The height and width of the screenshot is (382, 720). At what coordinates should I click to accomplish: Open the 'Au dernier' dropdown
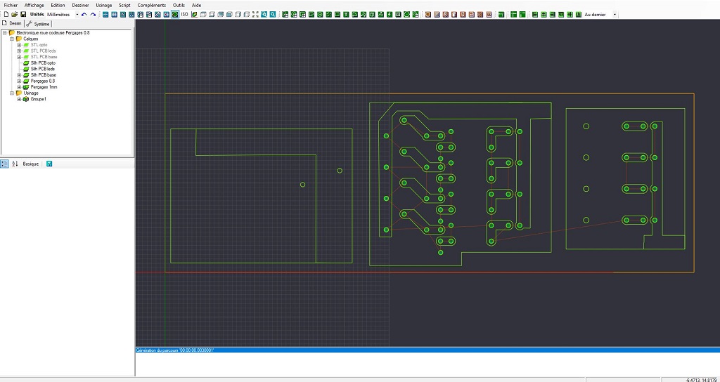pos(615,14)
